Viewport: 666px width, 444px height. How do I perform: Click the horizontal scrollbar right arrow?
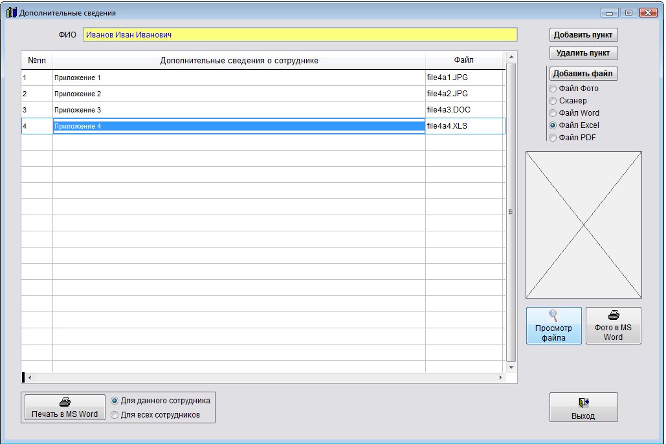500,377
